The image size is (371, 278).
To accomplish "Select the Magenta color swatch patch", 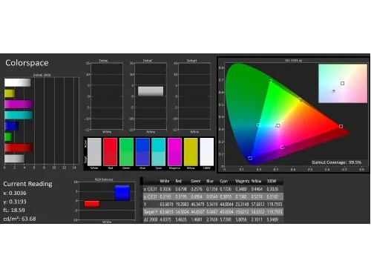I will (x=174, y=152).
